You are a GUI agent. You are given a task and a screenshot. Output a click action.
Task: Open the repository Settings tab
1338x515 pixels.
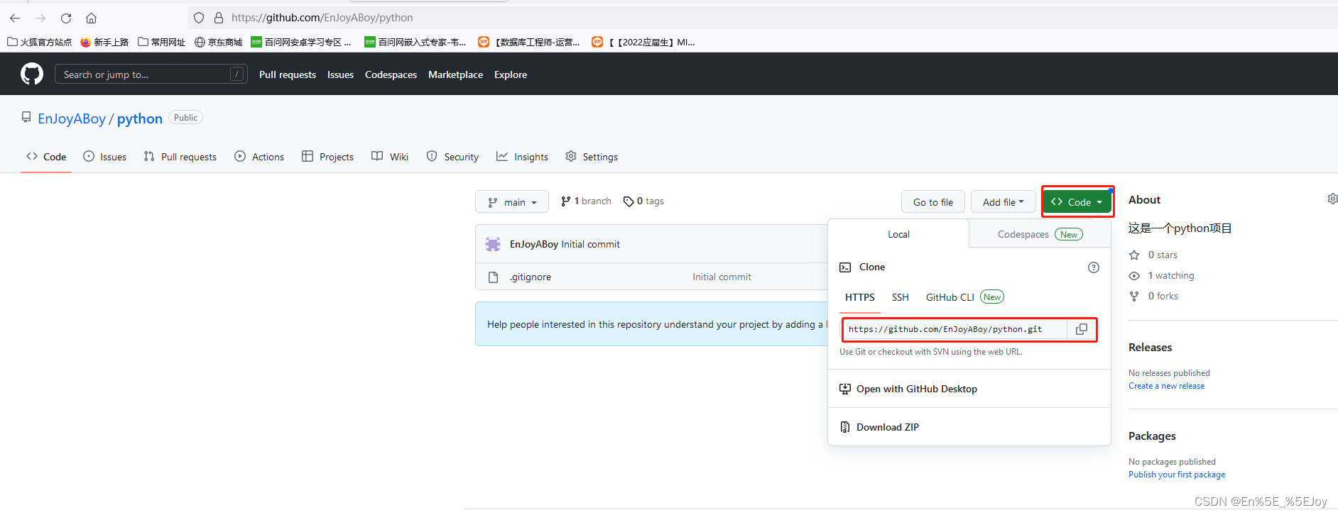click(x=592, y=157)
